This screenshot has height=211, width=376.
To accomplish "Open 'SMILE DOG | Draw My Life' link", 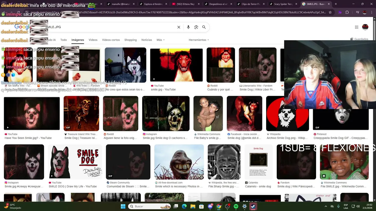I will coord(73,186).
